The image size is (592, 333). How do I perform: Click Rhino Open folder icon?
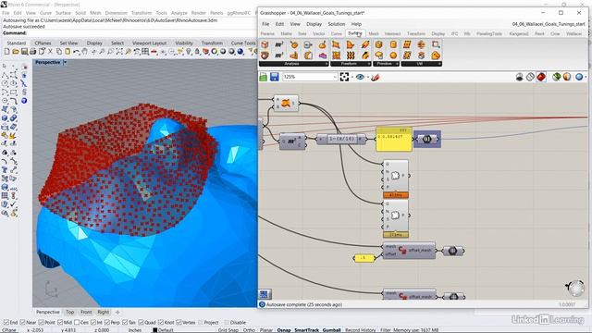(16, 52)
